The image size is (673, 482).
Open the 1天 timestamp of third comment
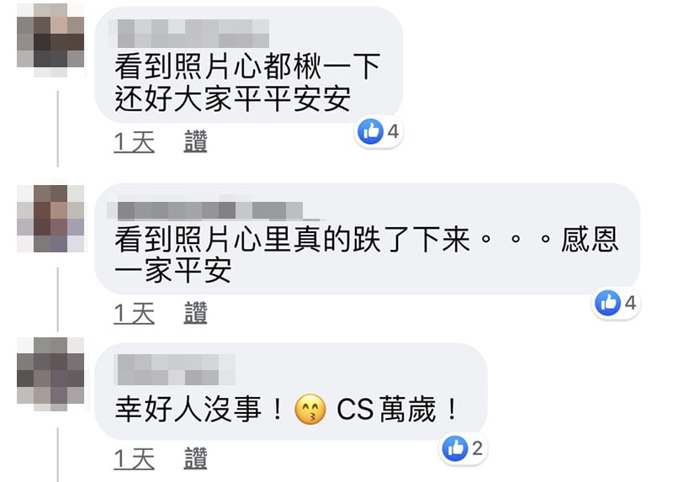pyautogui.click(x=135, y=458)
